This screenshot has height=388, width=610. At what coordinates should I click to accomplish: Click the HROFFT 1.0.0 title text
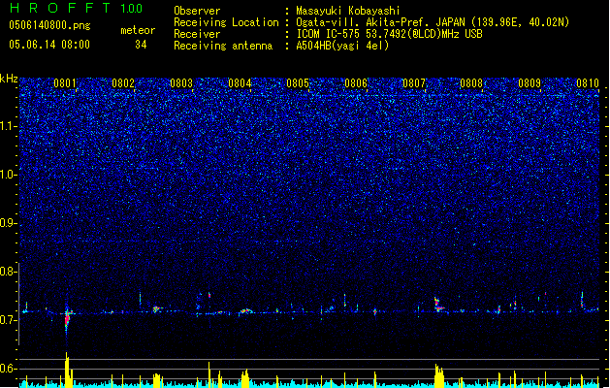[x=76, y=8]
